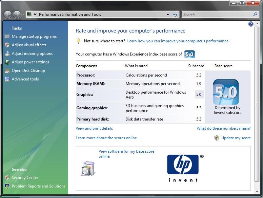Open the address bar dropdown arrow

point(168,14)
